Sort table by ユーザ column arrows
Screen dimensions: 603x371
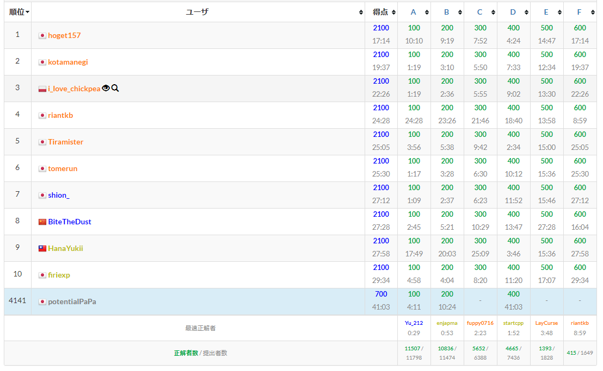point(361,12)
